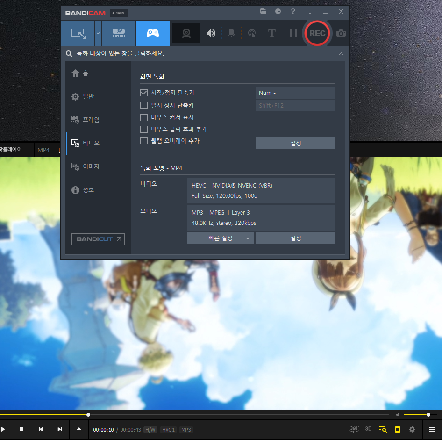442x440 pixels.
Task: Open 설정 beside 웹캠 오버레이 추가
Action: click(x=296, y=143)
